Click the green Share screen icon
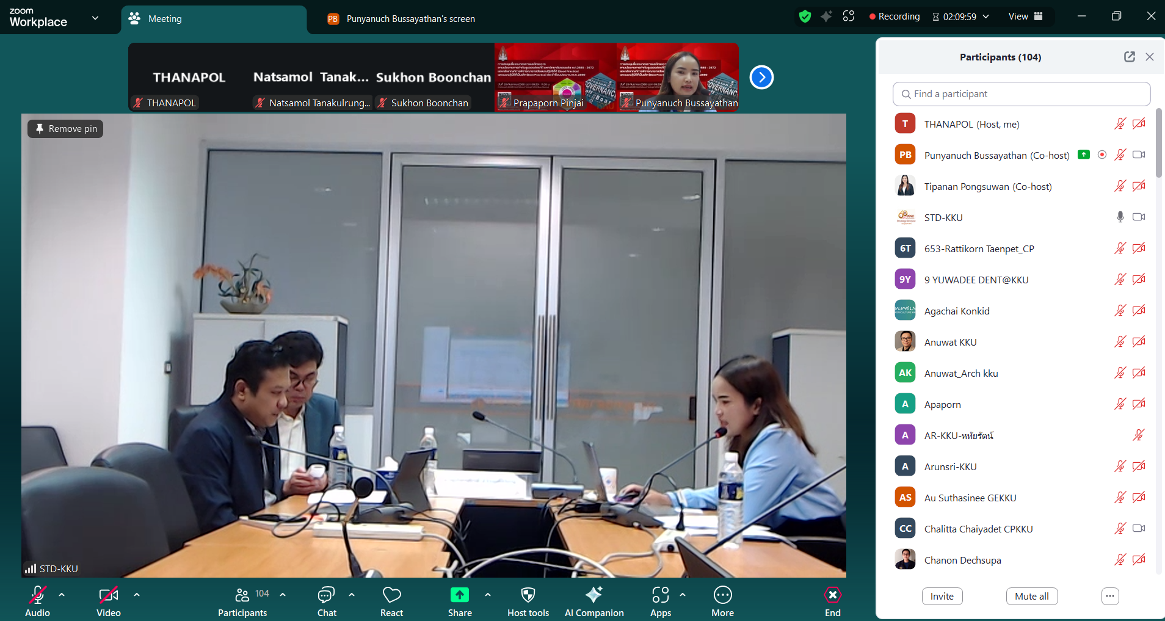1165x621 pixels. (x=459, y=595)
